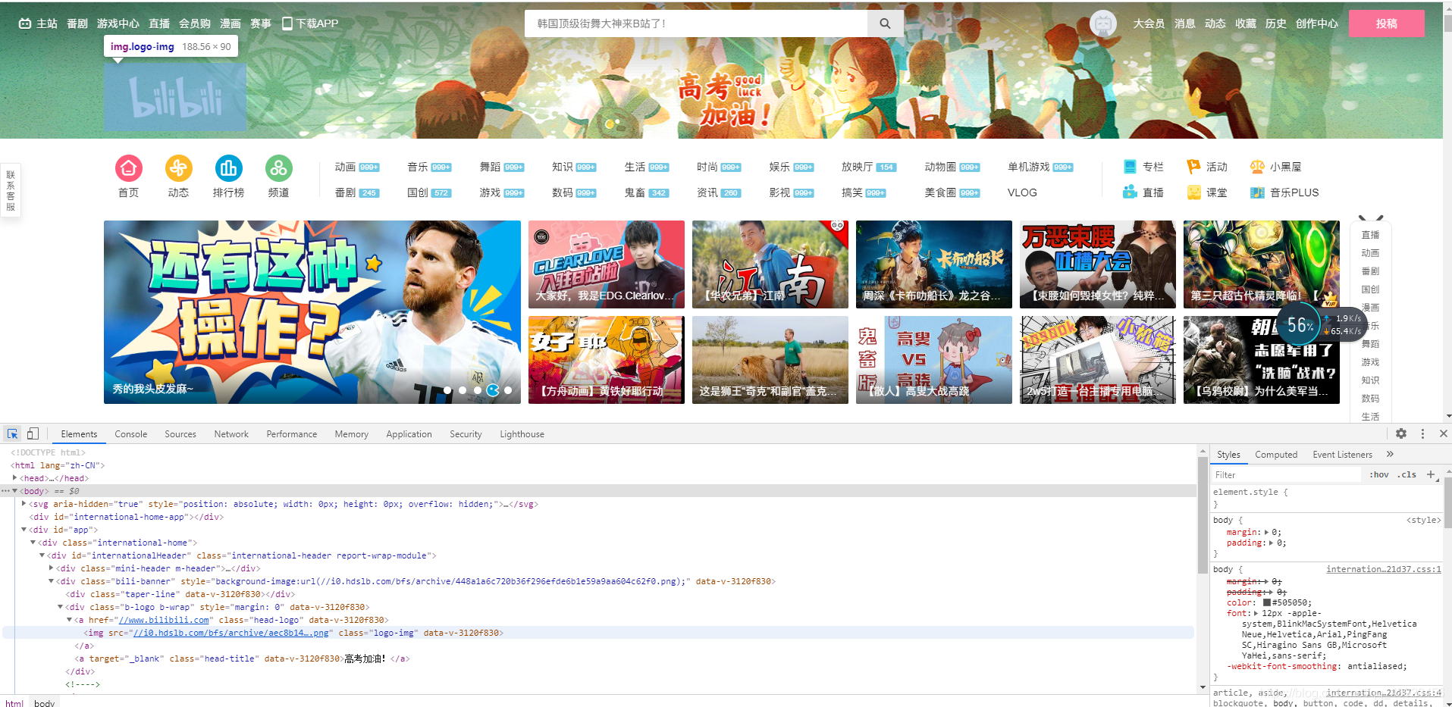Open the Event Listeners tab
The image size is (1452, 707).
(x=1343, y=455)
